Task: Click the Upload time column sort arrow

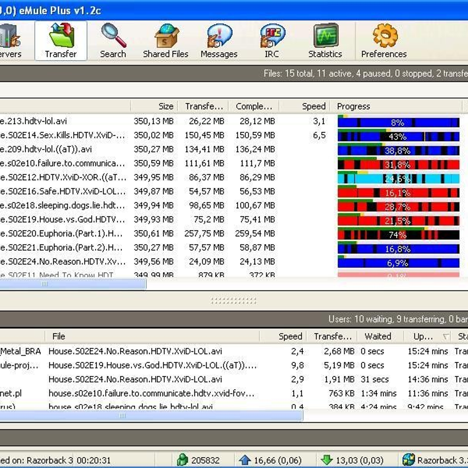Action: click(446, 337)
